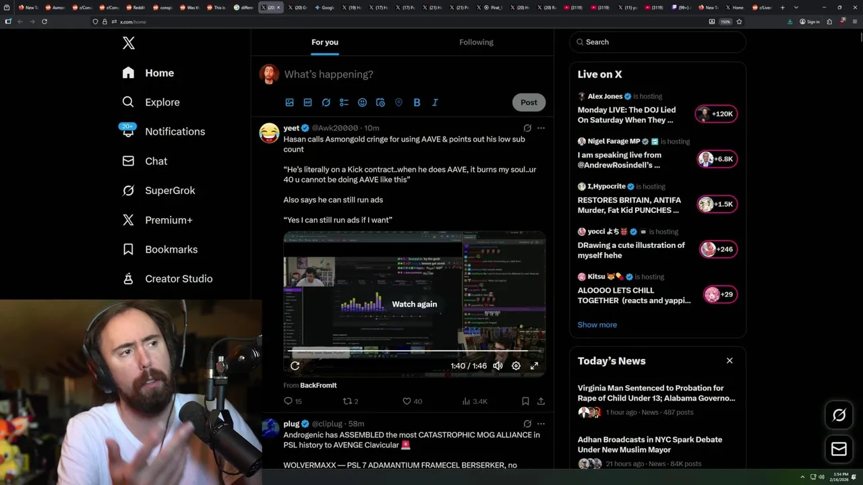The image size is (863, 485).
Task: Switch to the Following tab
Action: [477, 42]
